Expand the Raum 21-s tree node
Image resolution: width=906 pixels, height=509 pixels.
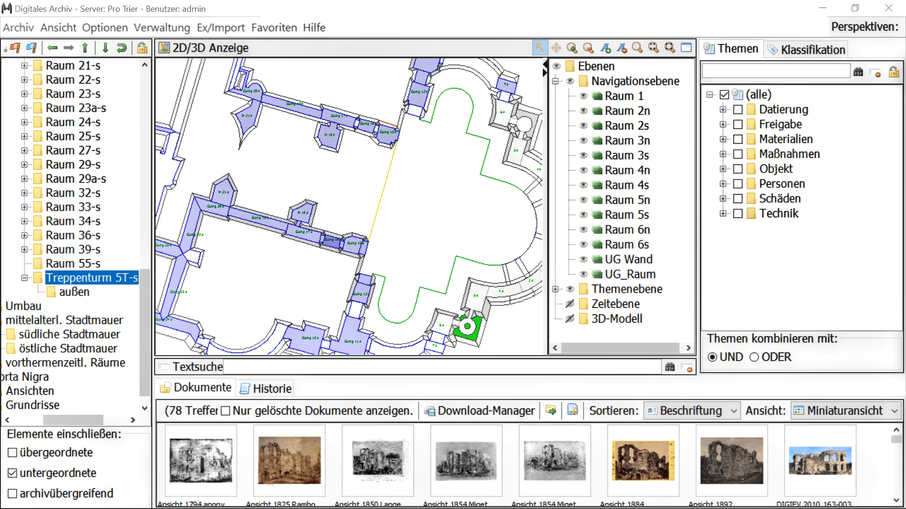24,66
